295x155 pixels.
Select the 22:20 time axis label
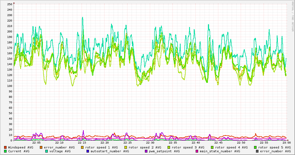[x=105, y=143]
